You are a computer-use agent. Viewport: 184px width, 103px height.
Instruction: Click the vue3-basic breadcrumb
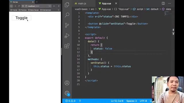click(x=81, y=9)
